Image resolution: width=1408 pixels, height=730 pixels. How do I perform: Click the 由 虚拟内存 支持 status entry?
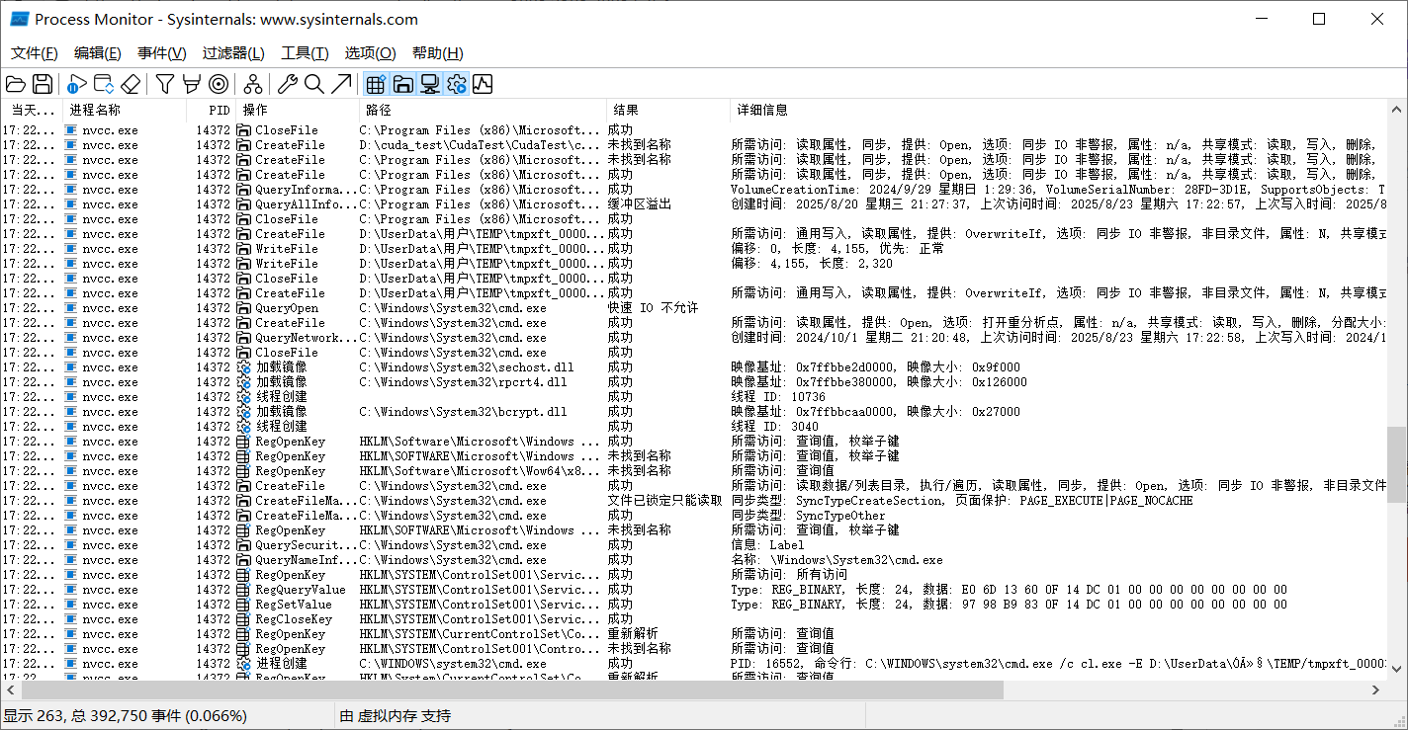point(396,716)
